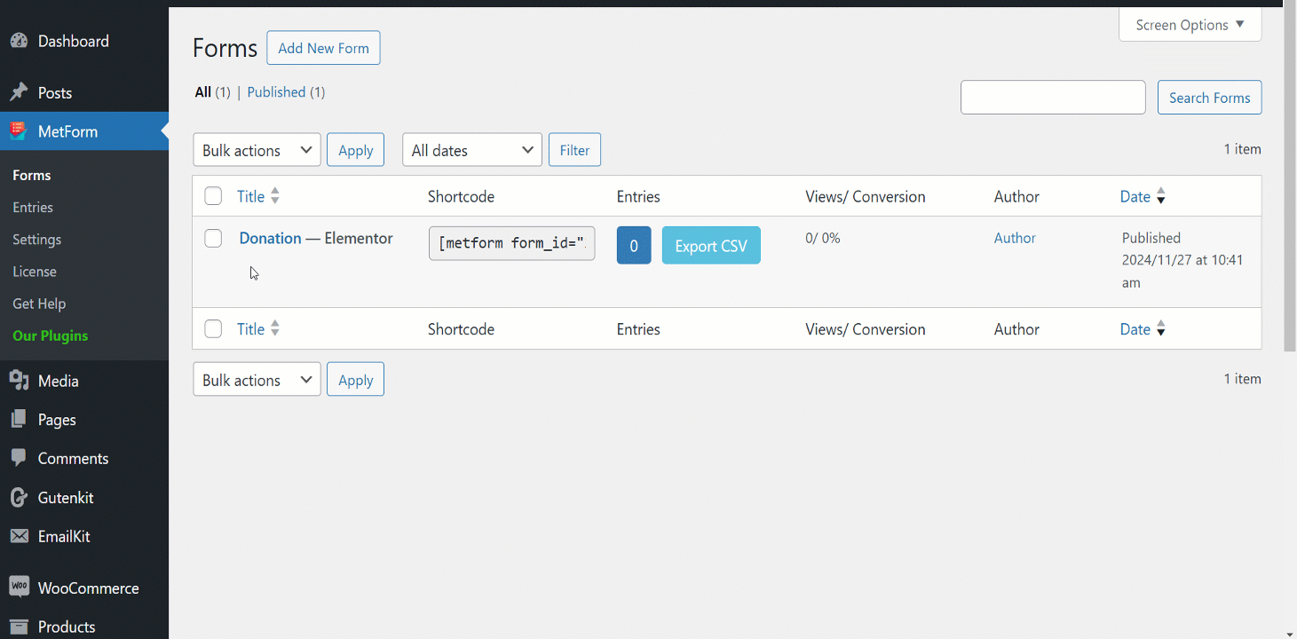The width and height of the screenshot is (1297, 639).
Task: Click the EmailKit envelope icon
Action: tap(19, 537)
